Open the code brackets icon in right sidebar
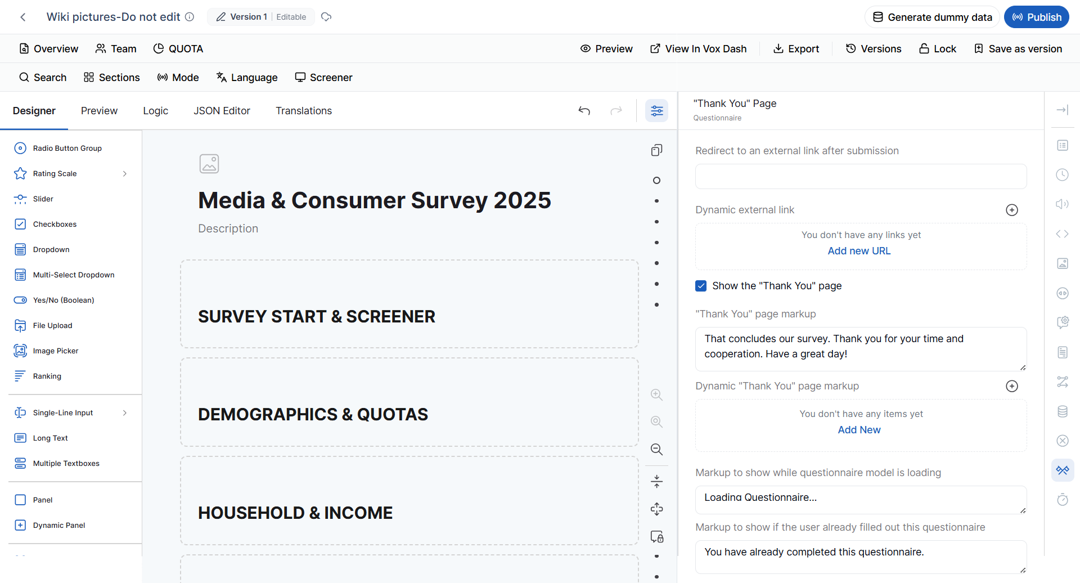 tap(1063, 234)
